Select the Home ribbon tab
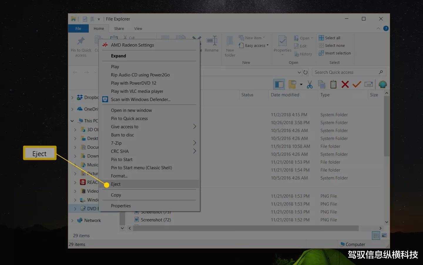The height and width of the screenshot is (265, 423). [x=99, y=28]
